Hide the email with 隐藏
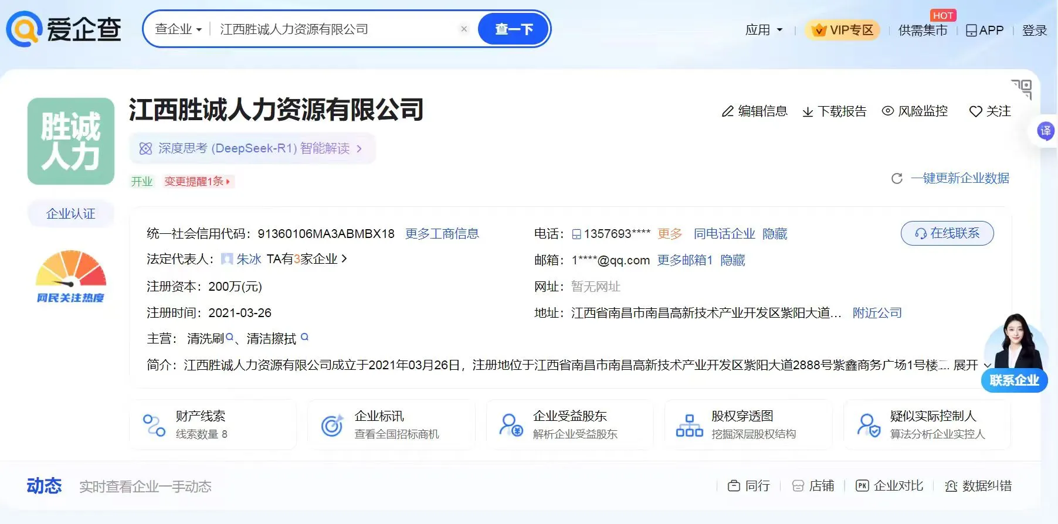 point(733,260)
